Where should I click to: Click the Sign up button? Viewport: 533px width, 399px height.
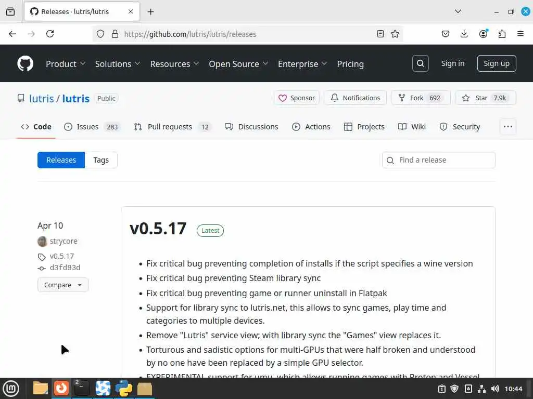click(x=496, y=63)
